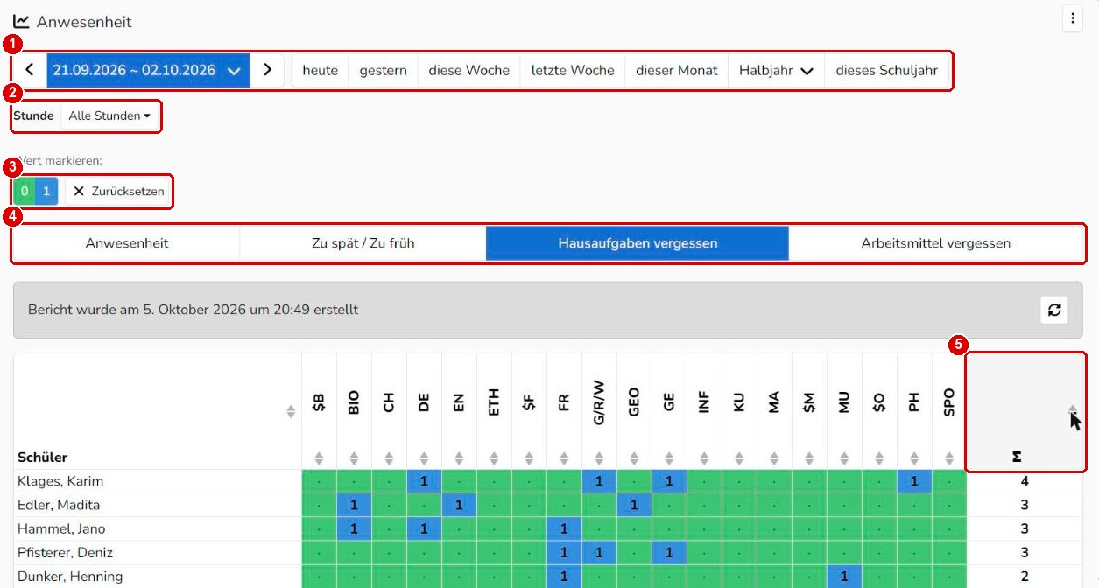Click the MU cell for Dunker, Henning
Screen dimensions: 1099x588
844,576
